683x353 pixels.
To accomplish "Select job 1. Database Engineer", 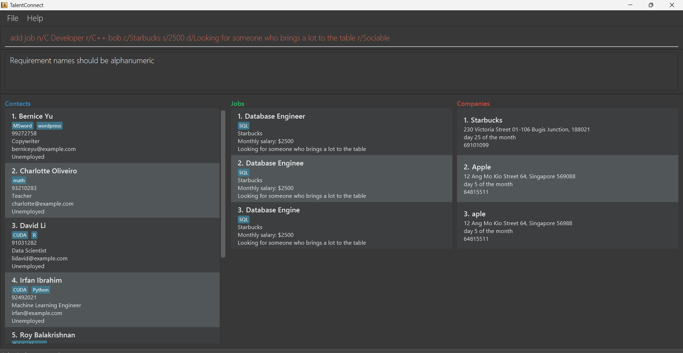I will 341,132.
